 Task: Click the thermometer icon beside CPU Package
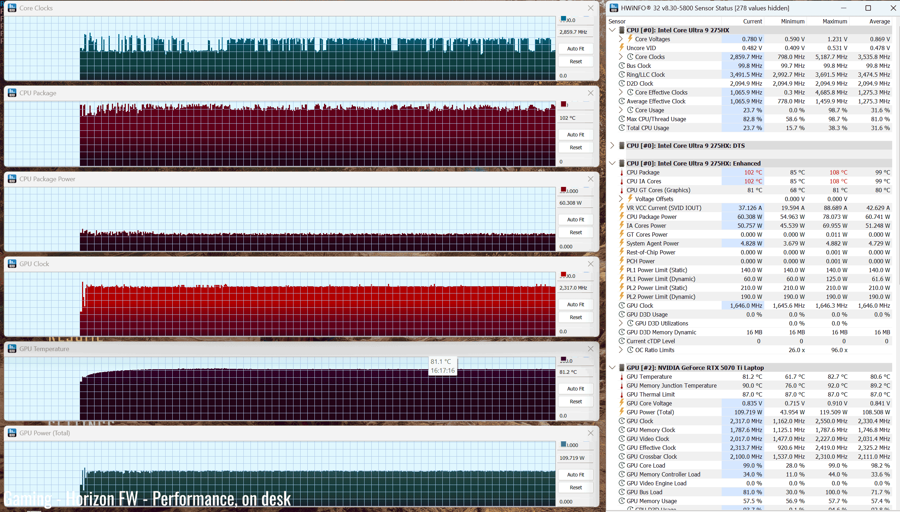click(x=621, y=173)
